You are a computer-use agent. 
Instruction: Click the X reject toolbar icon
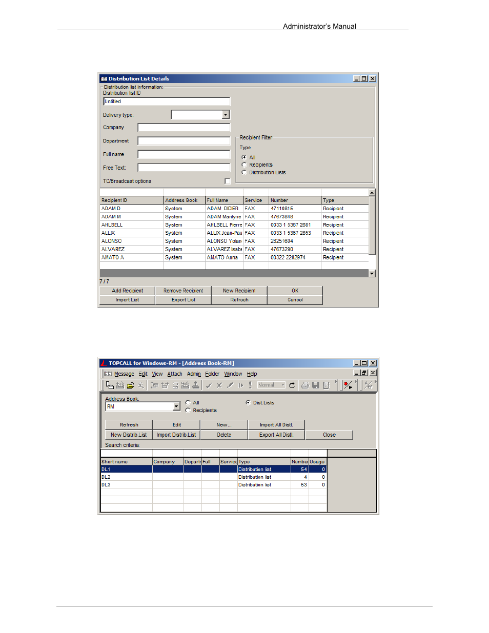click(x=219, y=385)
